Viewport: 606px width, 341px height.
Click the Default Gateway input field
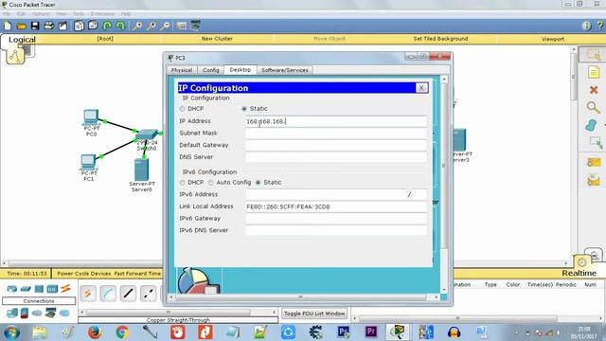pos(336,145)
